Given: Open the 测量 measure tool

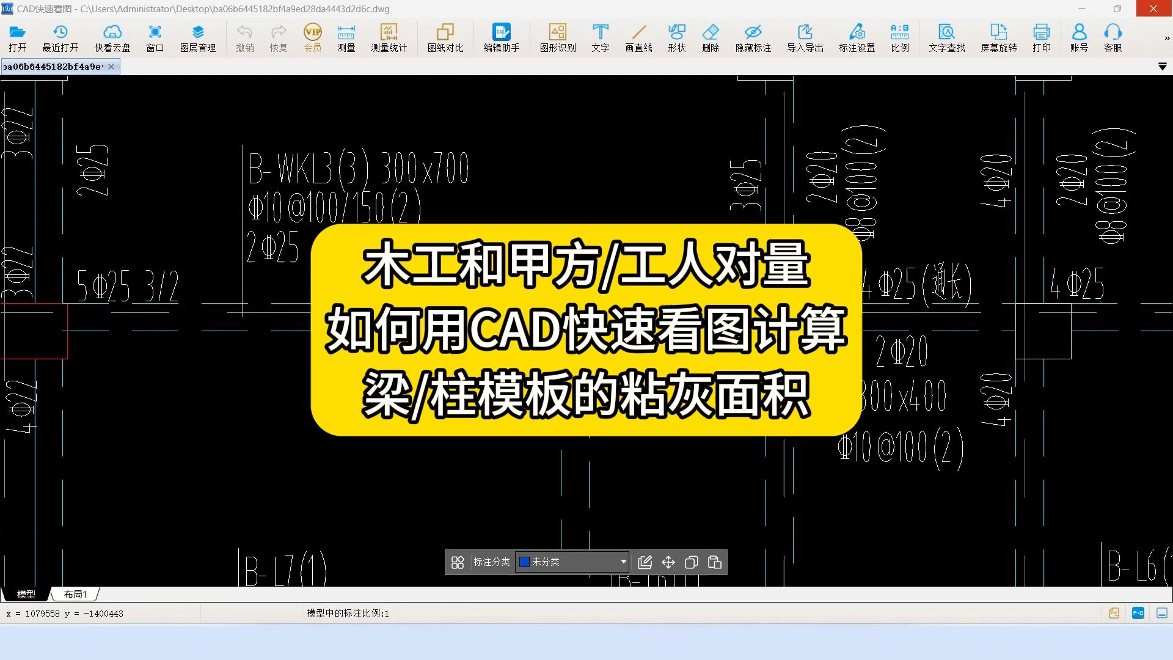Looking at the screenshot, I should 346,38.
